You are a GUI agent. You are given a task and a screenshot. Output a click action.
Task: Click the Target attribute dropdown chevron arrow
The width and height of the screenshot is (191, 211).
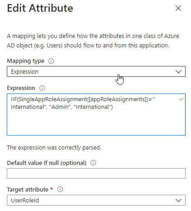178,200
